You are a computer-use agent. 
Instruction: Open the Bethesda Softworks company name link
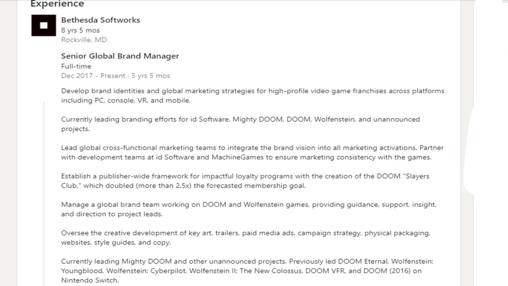click(x=101, y=20)
